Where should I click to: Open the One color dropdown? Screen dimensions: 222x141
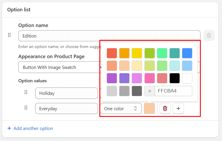point(121,108)
